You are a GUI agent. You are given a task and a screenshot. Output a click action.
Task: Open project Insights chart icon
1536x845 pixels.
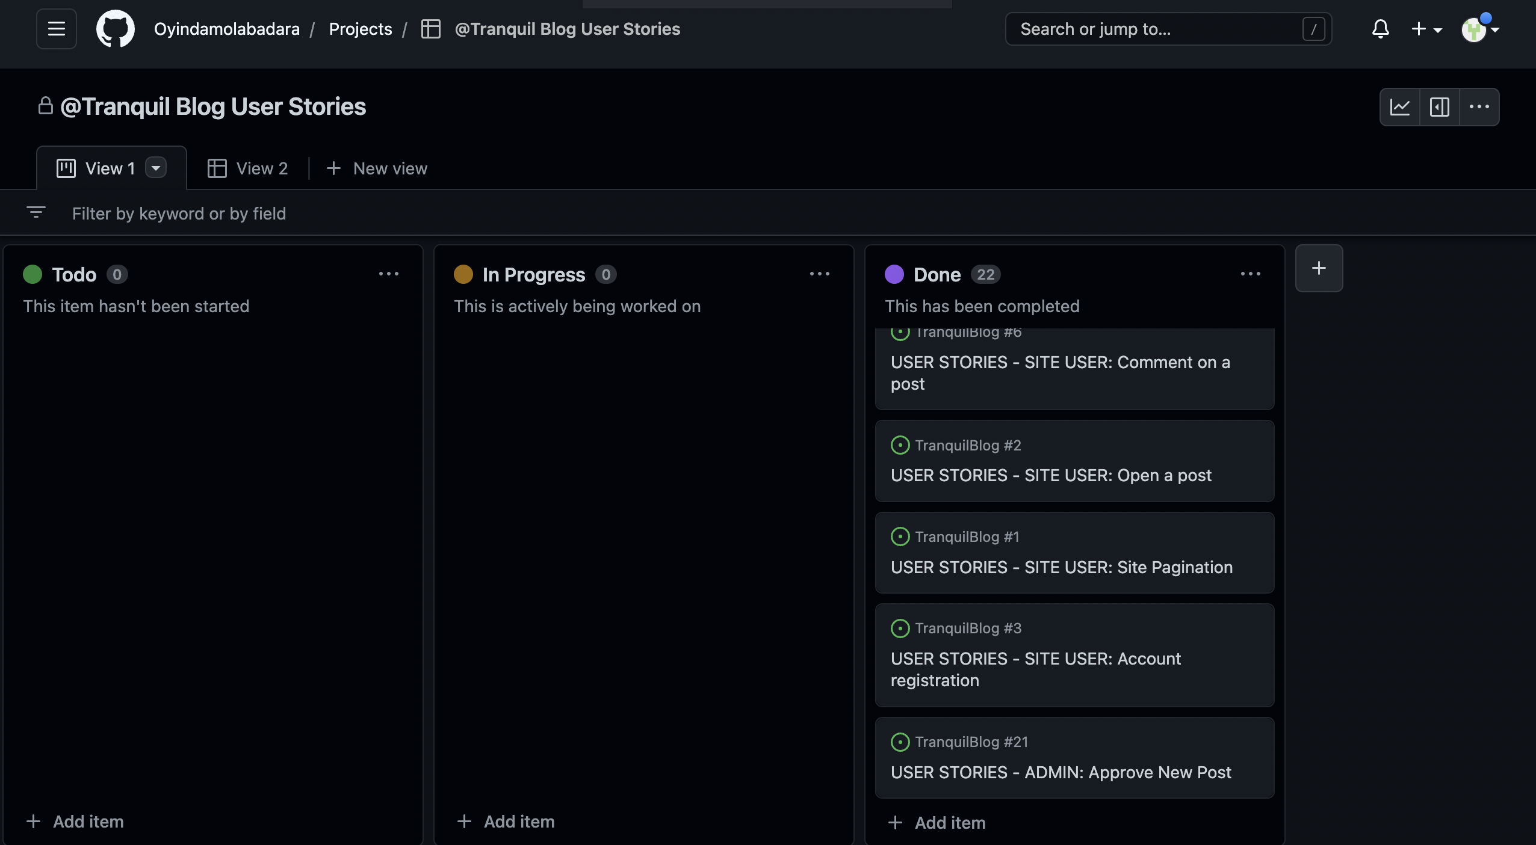(x=1399, y=107)
